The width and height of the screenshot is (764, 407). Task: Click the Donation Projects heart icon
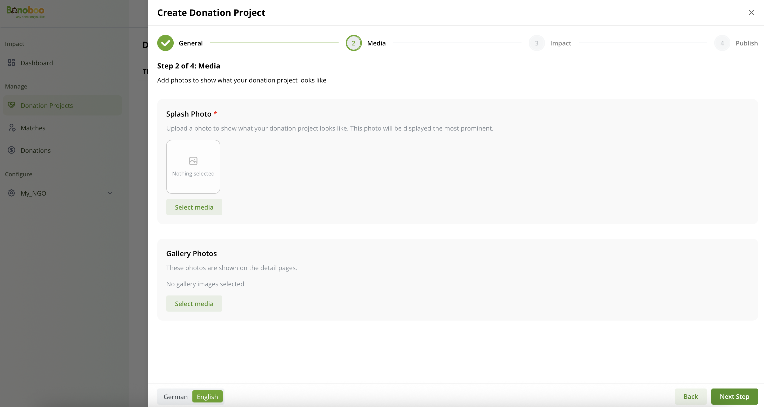[x=11, y=105]
